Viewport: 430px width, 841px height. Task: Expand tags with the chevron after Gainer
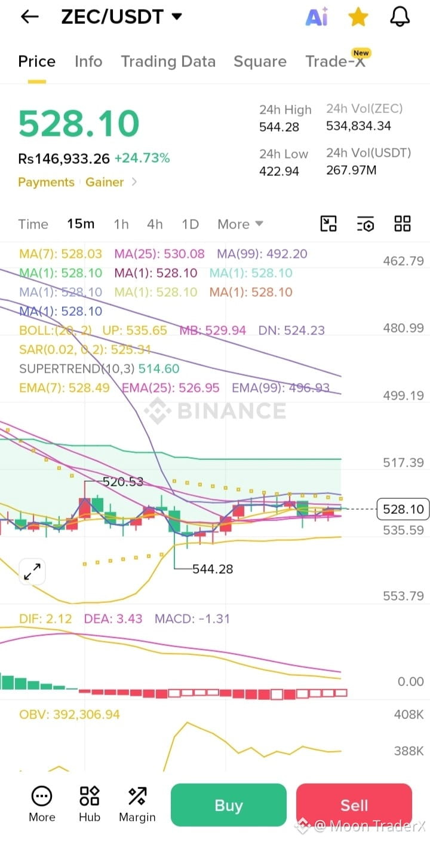(x=134, y=182)
